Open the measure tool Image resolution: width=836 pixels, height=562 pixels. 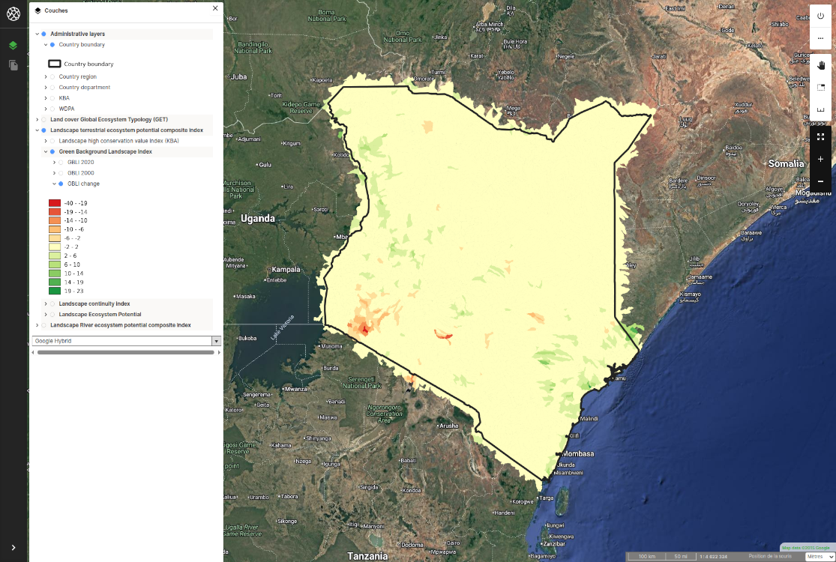click(821, 109)
